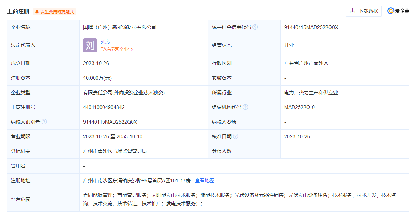Expand the chevron after TA有7家企业
411x214 pixels.
[x=132, y=50]
